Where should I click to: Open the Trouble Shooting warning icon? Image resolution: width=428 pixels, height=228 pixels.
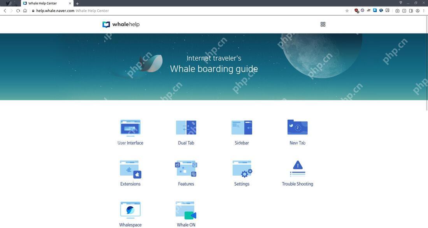click(x=298, y=169)
